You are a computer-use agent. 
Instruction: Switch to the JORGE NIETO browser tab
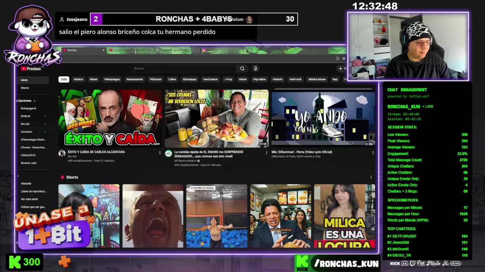130,50
